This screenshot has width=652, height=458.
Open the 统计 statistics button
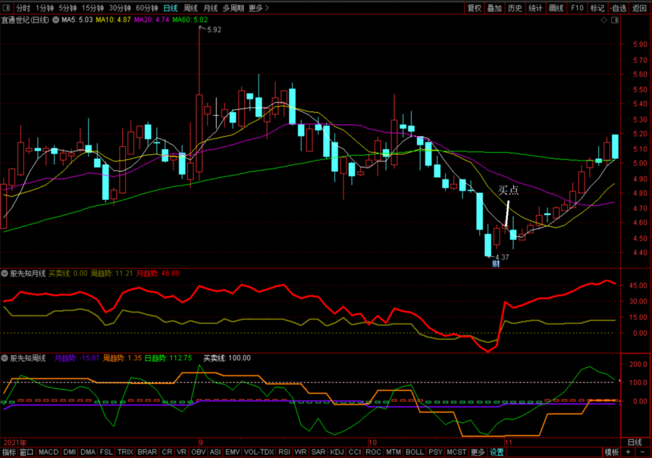click(x=535, y=8)
